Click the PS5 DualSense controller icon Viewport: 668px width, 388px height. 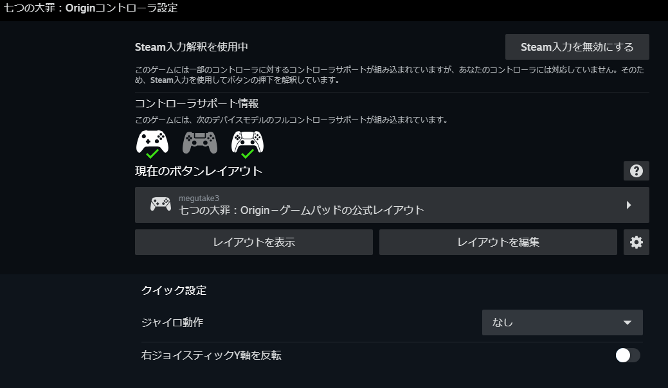tap(248, 142)
